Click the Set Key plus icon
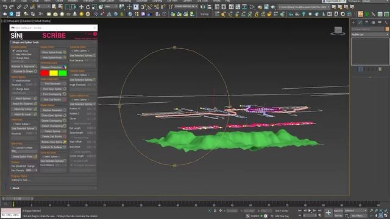 point(328,213)
